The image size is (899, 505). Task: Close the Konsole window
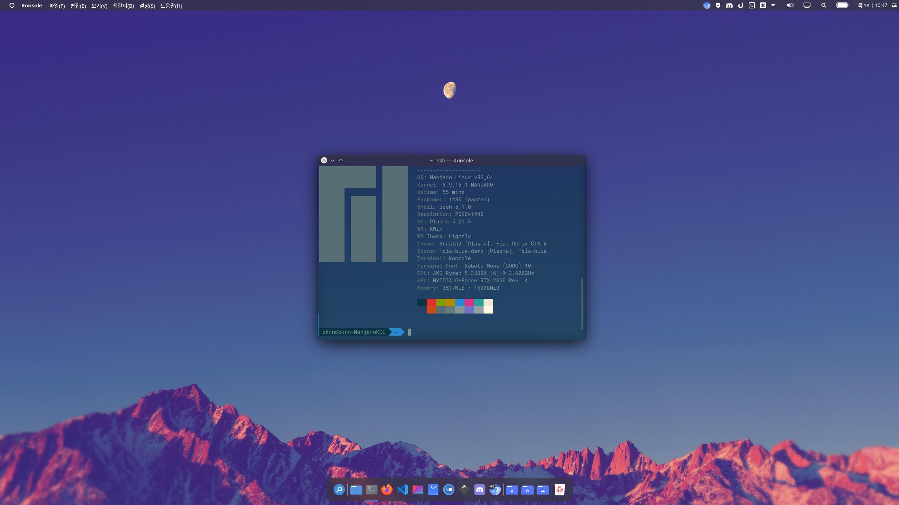click(x=324, y=160)
